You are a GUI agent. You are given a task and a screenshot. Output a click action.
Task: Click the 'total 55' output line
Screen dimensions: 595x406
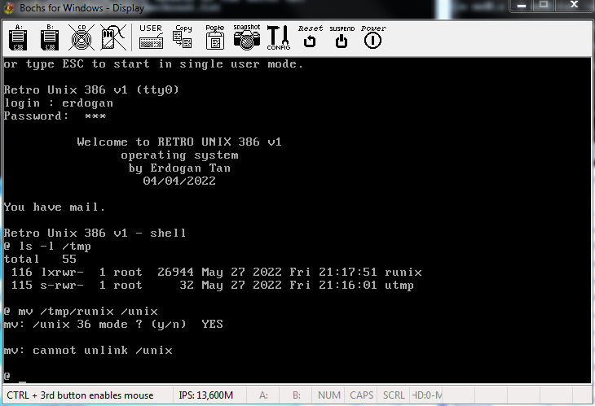[40, 259]
